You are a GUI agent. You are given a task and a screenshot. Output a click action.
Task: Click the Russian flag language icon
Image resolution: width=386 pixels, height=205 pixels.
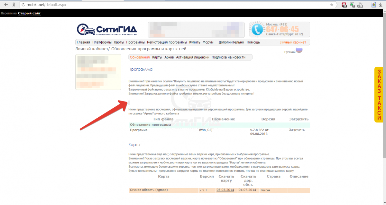299,50
